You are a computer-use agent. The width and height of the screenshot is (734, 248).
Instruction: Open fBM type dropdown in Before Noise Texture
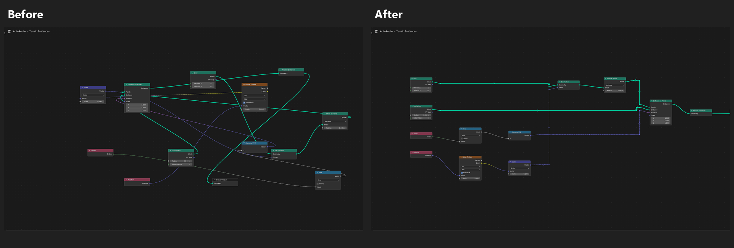[255, 99]
